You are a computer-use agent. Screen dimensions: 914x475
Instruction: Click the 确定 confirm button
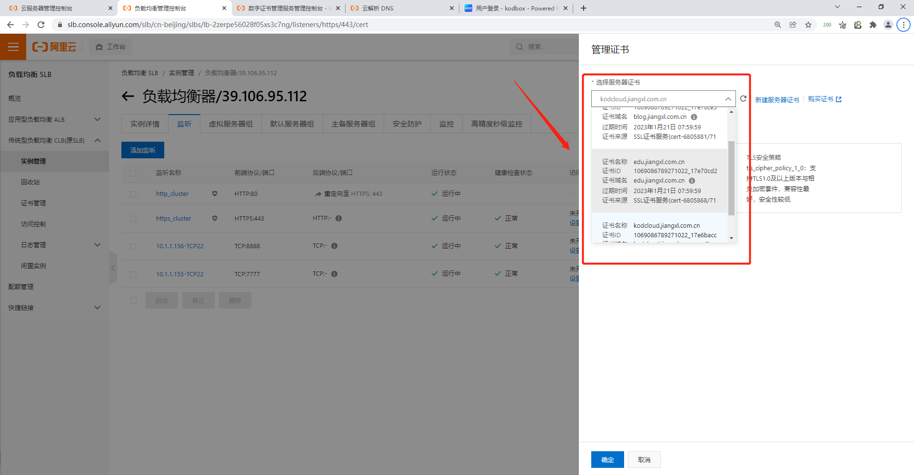pyautogui.click(x=607, y=460)
